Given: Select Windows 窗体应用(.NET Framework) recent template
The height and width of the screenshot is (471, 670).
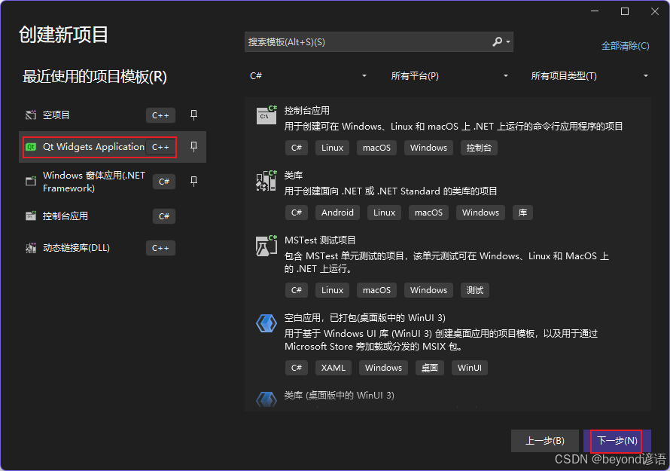Looking at the screenshot, I should tap(112, 182).
